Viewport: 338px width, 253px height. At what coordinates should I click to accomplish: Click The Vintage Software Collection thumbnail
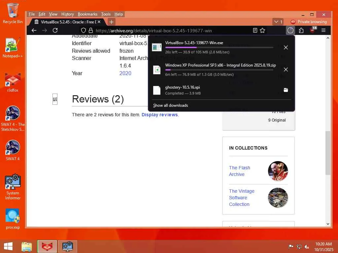coord(278,198)
